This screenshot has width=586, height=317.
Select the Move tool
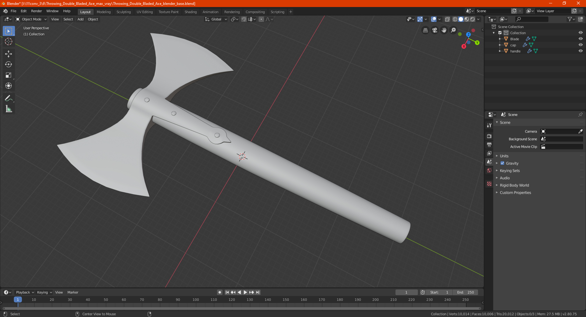pyautogui.click(x=9, y=54)
